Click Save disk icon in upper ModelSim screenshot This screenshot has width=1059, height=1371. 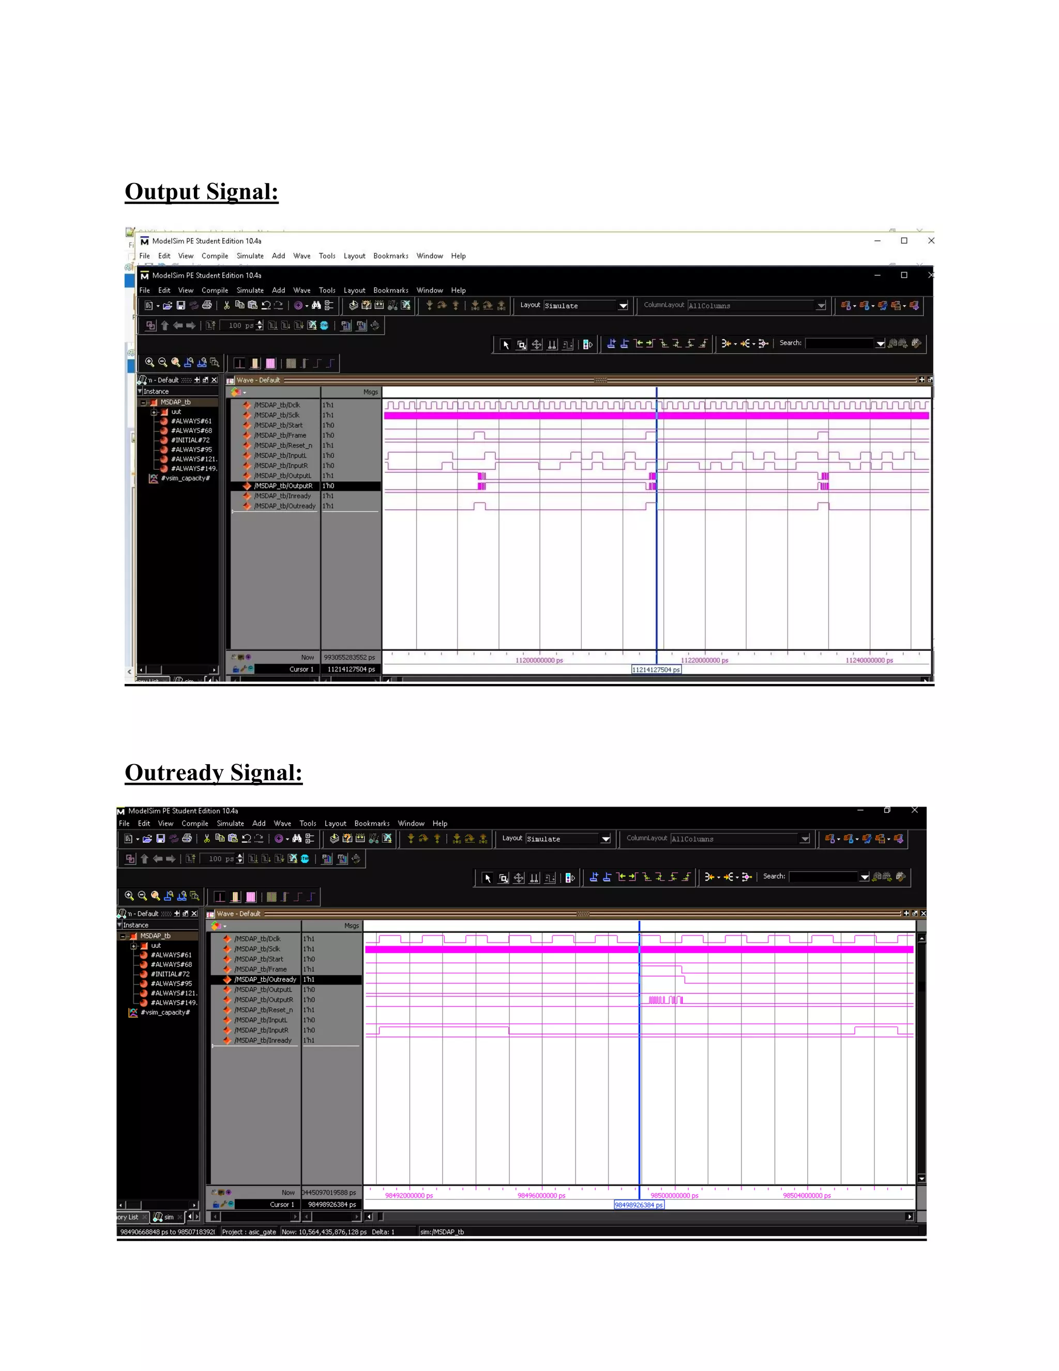pos(180,306)
